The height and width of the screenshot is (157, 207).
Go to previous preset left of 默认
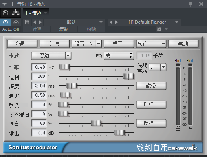tap(35, 22)
